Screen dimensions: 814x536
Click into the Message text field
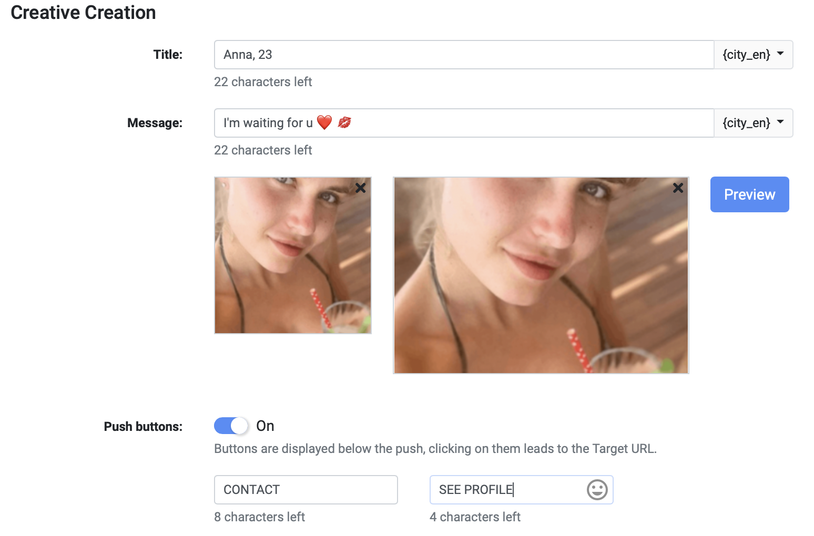(526, 123)
